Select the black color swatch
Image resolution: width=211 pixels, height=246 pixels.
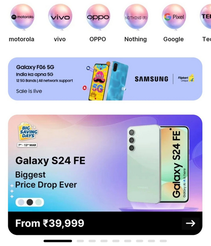click(x=30, y=202)
